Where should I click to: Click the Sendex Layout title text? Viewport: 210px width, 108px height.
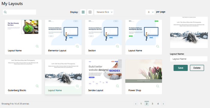pos(96,90)
